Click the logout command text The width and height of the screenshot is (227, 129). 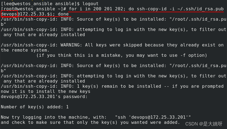coord(91,4)
